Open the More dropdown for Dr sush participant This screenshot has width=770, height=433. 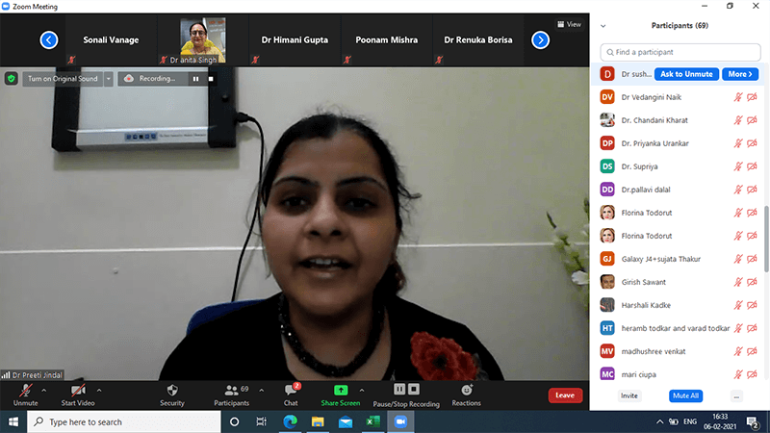click(x=739, y=73)
